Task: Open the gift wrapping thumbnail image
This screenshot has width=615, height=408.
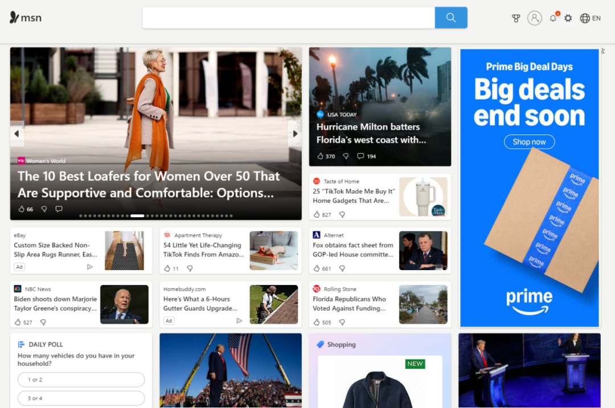Action: 274,250
